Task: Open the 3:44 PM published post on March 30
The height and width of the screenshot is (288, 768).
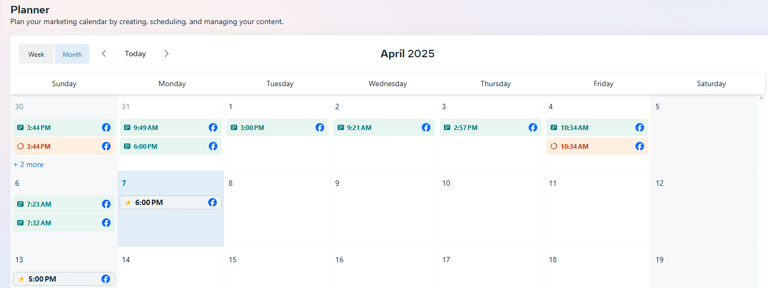Action: (x=64, y=127)
